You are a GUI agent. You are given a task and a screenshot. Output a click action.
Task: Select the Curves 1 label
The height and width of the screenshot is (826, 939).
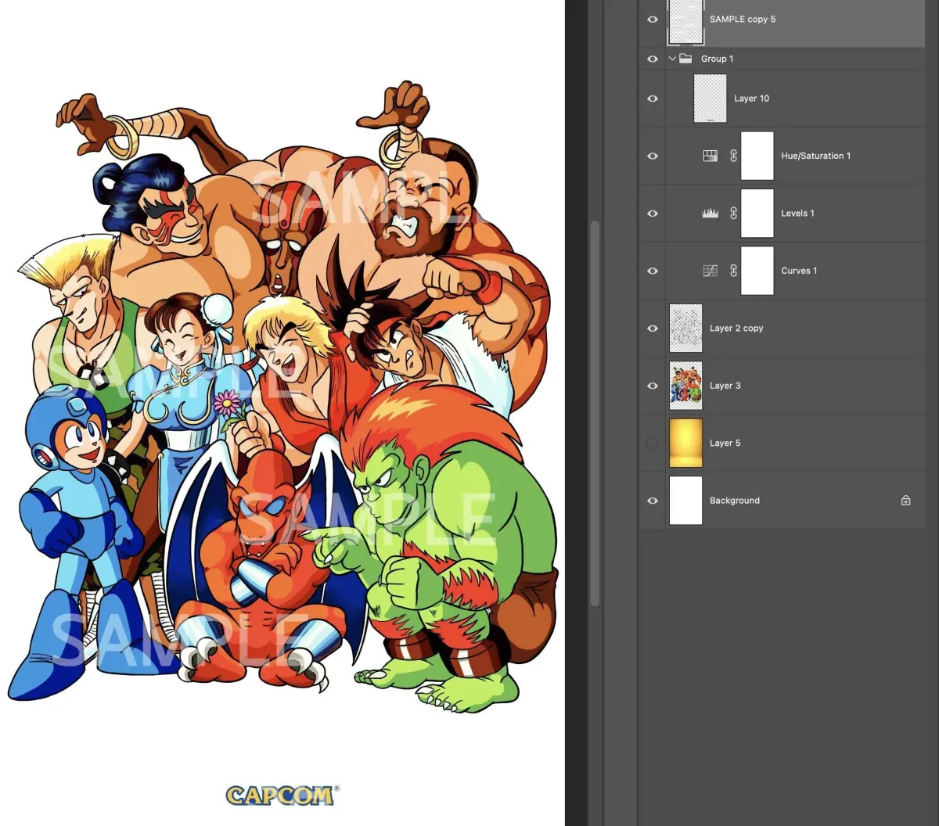(799, 271)
